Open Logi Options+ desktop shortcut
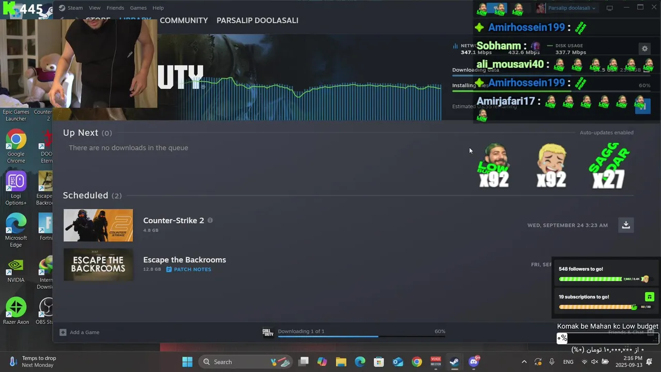This screenshot has height=372, width=661. tap(16, 189)
